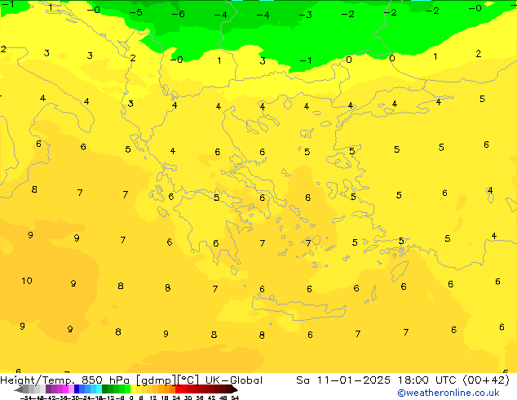Click the dark maroon right arrow legend end

tap(235, 389)
